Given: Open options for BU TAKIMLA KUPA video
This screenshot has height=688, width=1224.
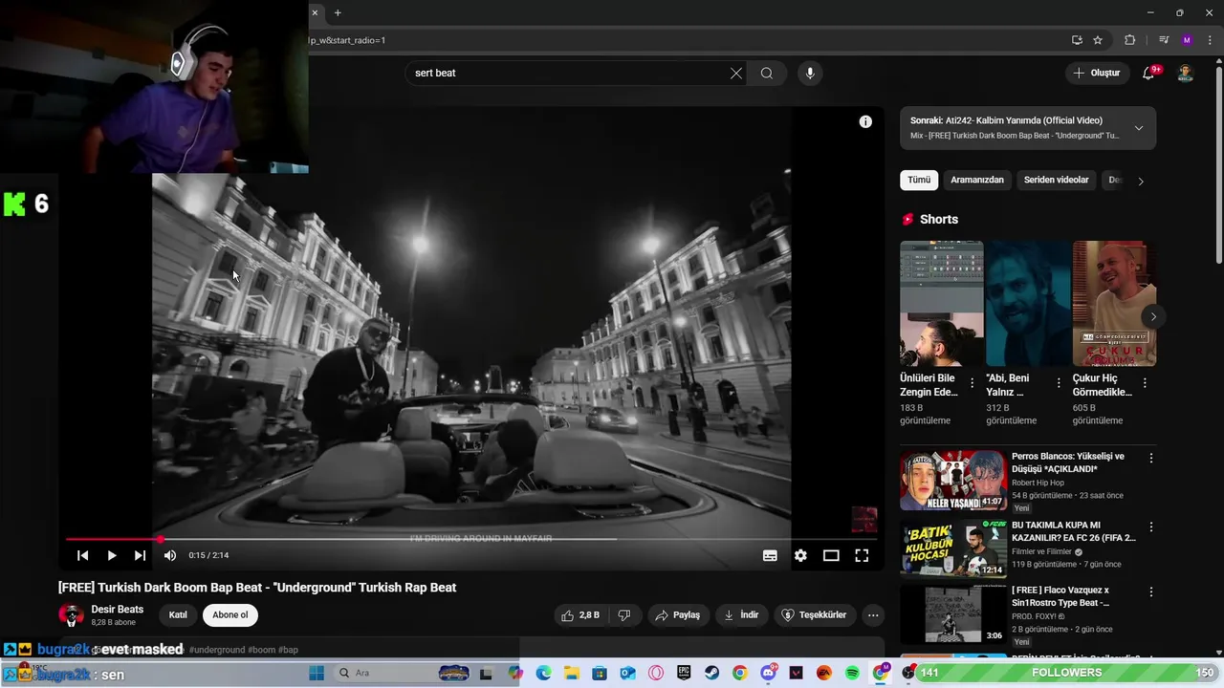Looking at the screenshot, I should (1151, 527).
